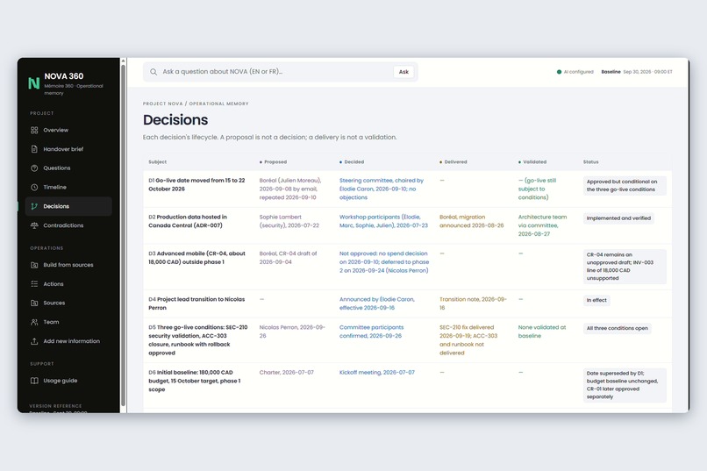Click the Committee participants confirmed cell
This screenshot has width=707, height=471.
[372, 332]
